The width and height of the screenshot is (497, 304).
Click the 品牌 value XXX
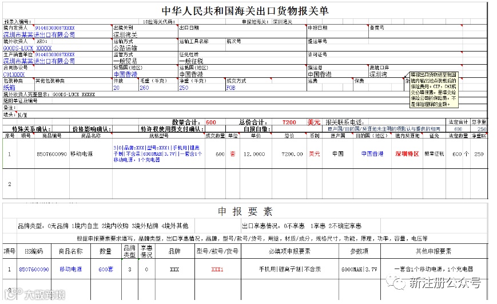(174, 270)
